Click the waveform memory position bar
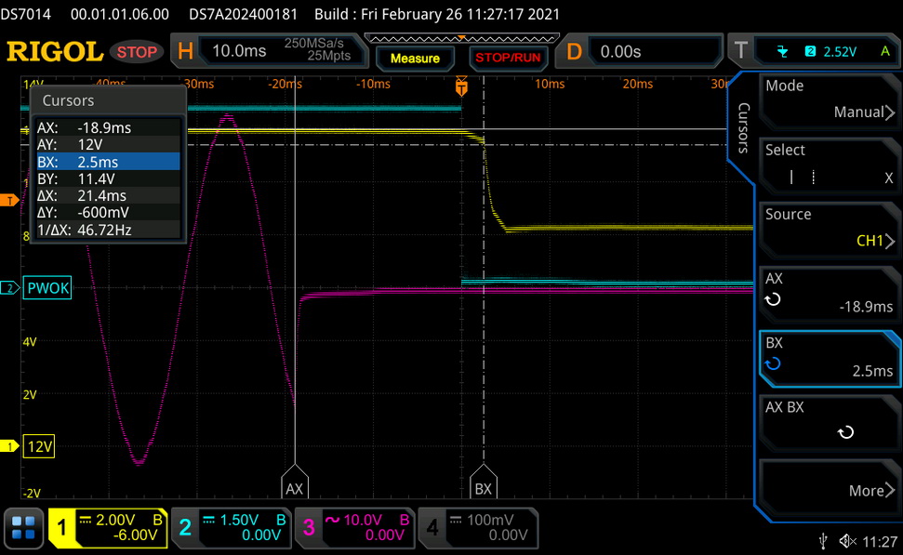This screenshot has width=903, height=555. point(462,38)
